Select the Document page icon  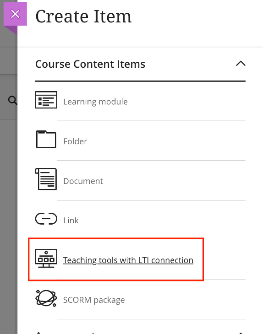(x=46, y=179)
